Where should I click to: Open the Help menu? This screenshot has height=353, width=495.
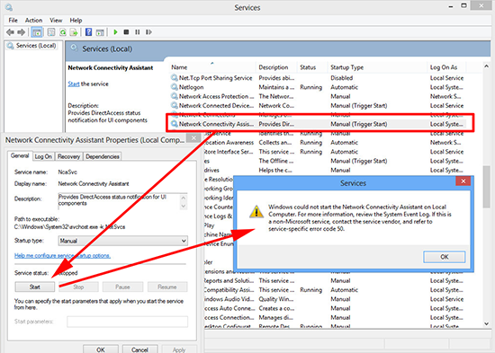76,20
